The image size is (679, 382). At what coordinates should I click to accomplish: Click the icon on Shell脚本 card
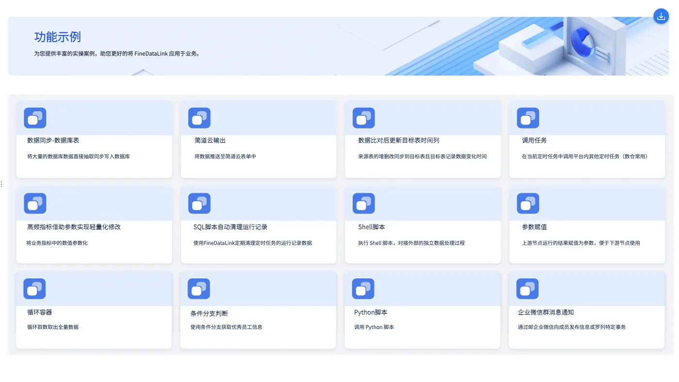(x=364, y=204)
